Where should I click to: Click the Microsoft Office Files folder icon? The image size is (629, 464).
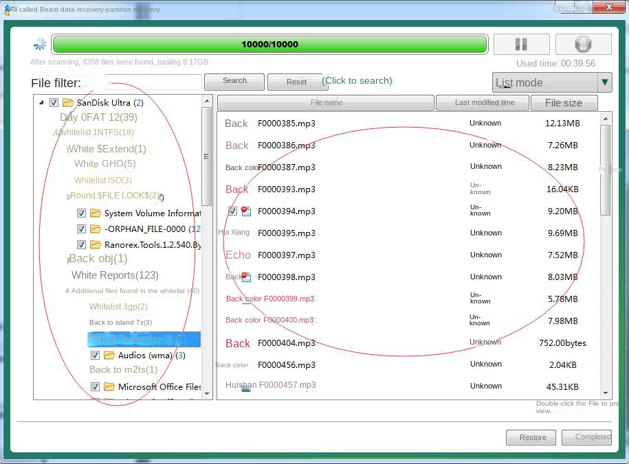pos(109,386)
